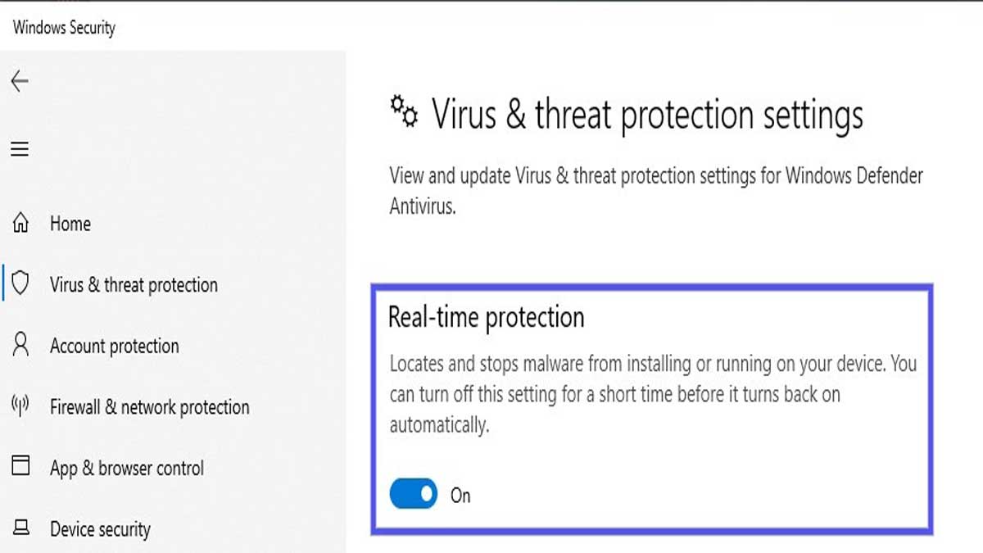Open 'Device security' page
The height and width of the screenshot is (553, 983).
(x=99, y=528)
